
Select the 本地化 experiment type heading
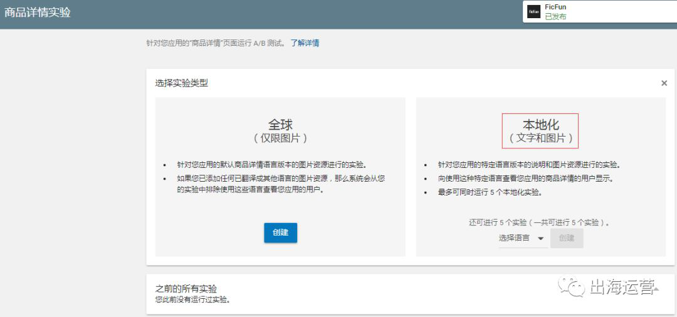[540, 124]
